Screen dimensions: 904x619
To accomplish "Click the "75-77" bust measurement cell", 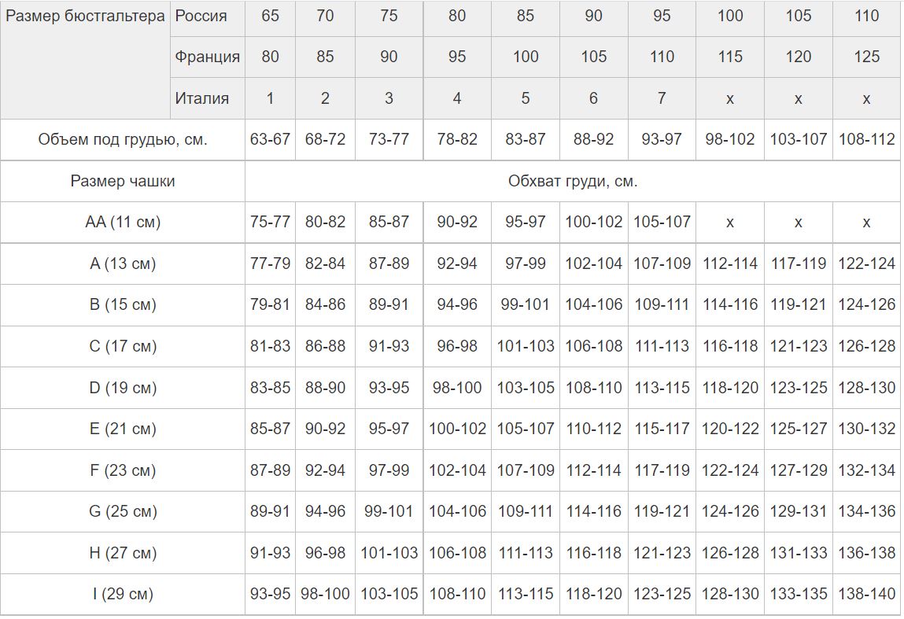I will [x=270, y=222].
